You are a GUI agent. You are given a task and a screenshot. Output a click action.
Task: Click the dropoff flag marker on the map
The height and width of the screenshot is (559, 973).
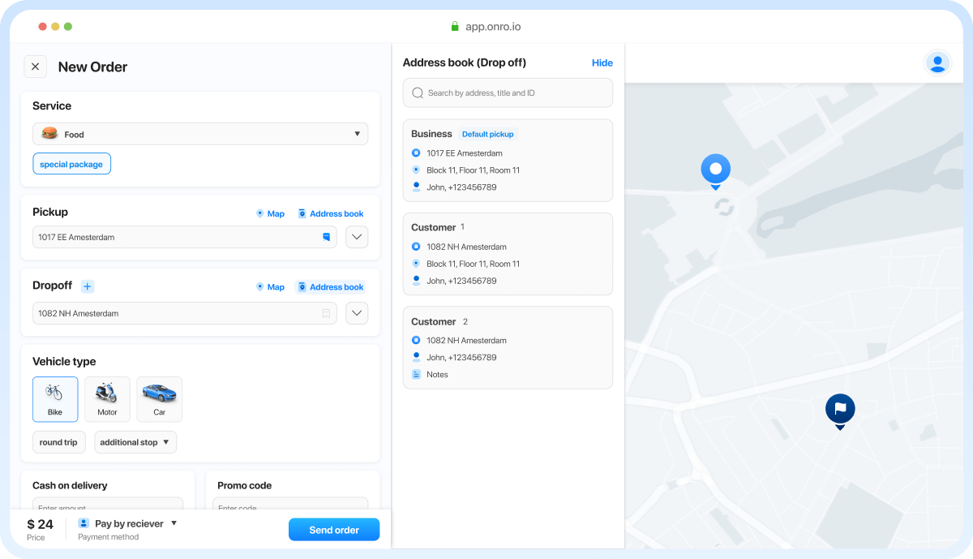click(840, 410)
